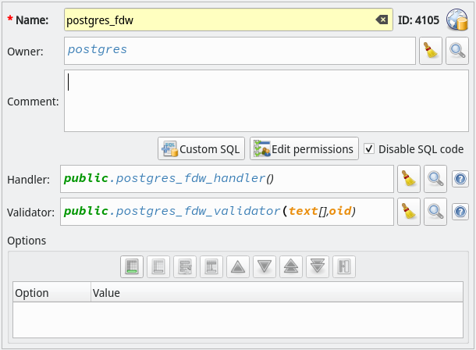Click the move option up arrow
This screenshot has height=350, width=476.
pos(238,266)
